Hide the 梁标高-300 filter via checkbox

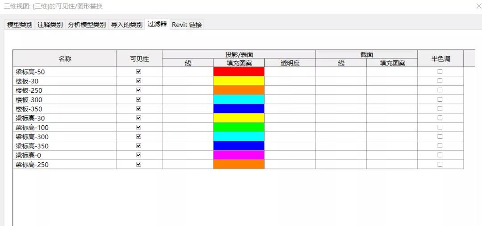139,136
